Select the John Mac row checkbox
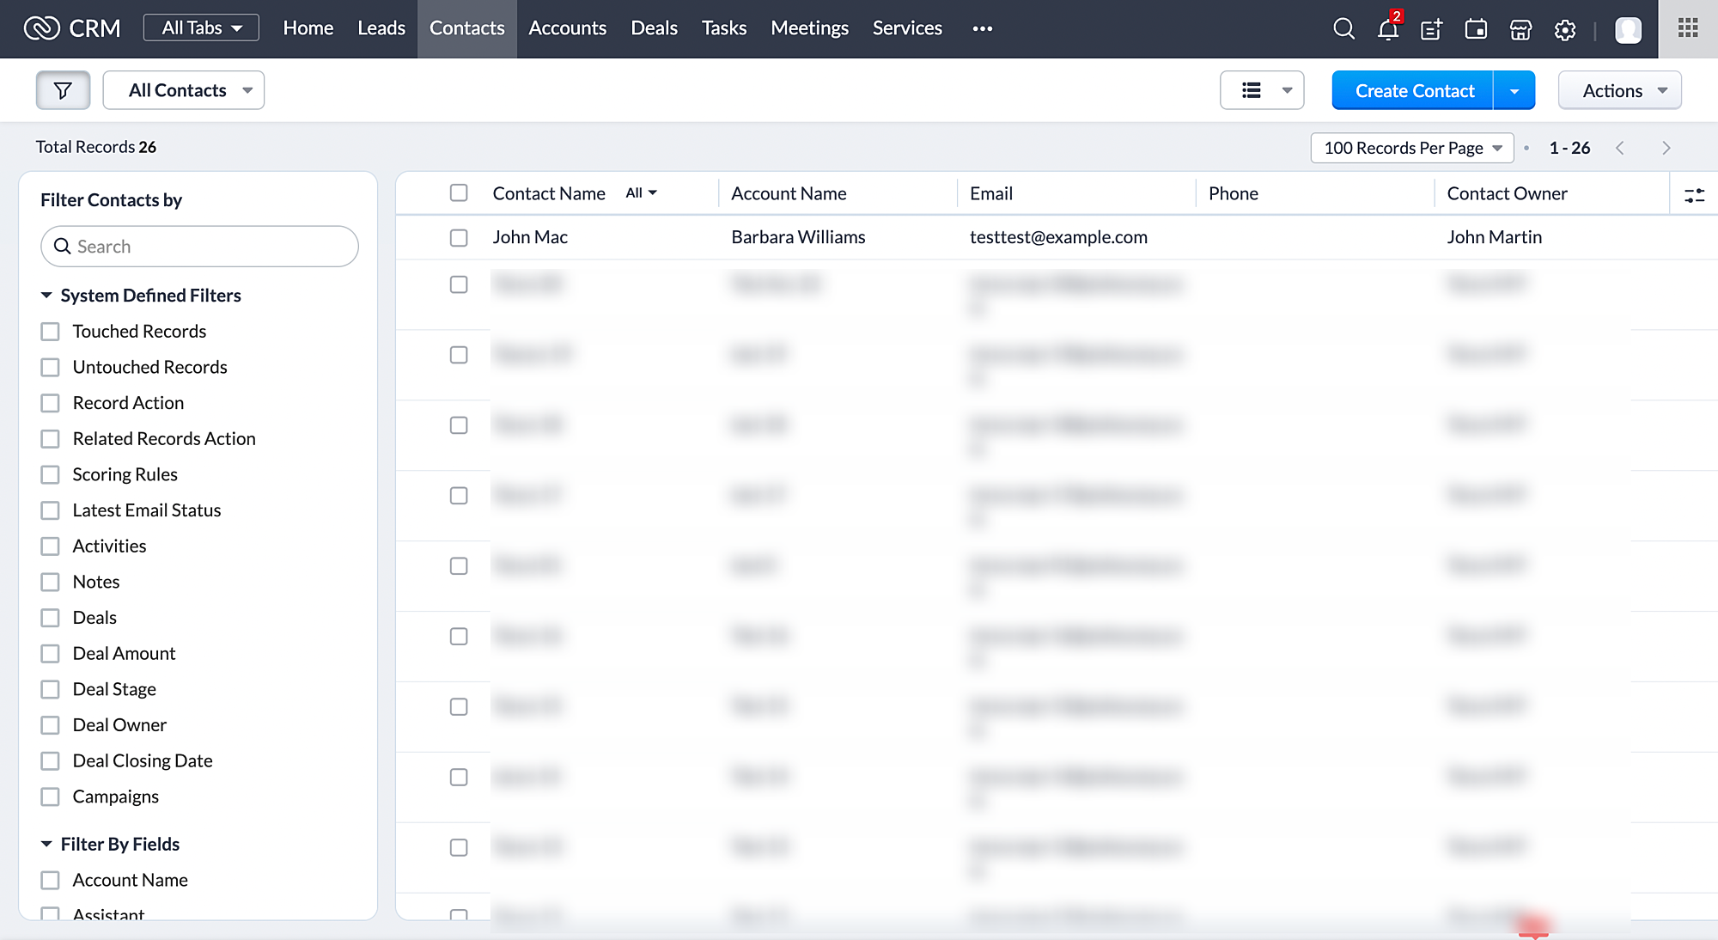Viewport: 1718px width, 940px height. (459, 237)
